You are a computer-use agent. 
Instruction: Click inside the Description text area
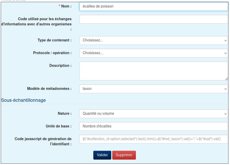[153, 71]
